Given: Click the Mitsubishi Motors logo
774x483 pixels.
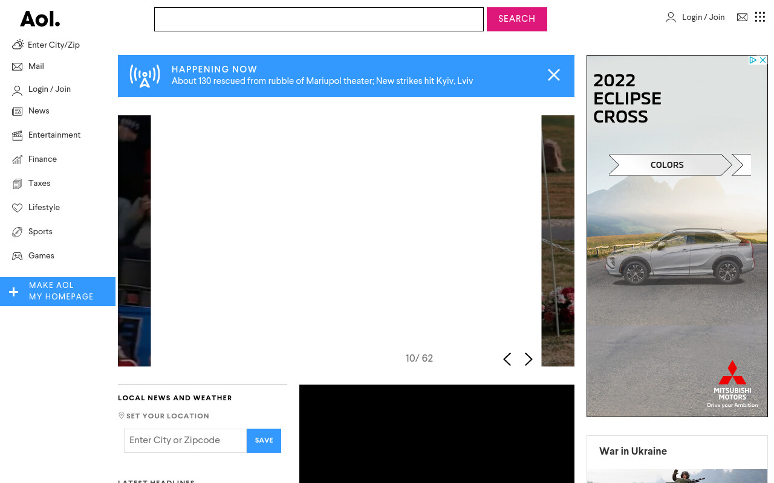Looking at the screenshot, I should [732, 384].
